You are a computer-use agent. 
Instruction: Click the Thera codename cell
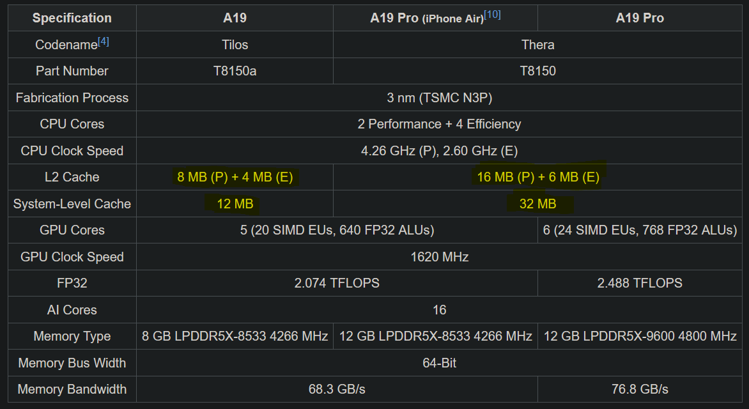point(537,45)
